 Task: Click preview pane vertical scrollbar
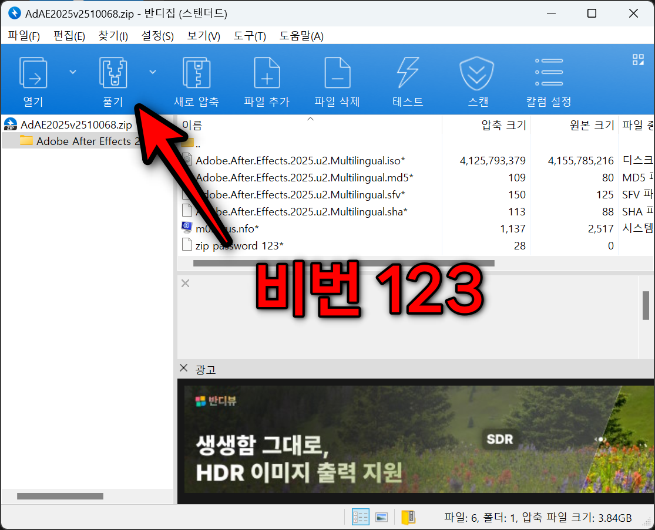[x=646, y=305]
